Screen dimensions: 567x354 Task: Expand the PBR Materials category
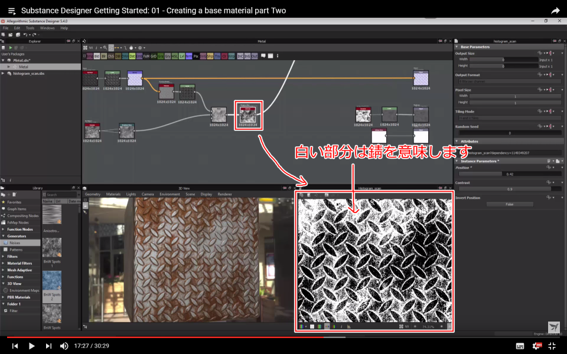(x=4, y=297)
